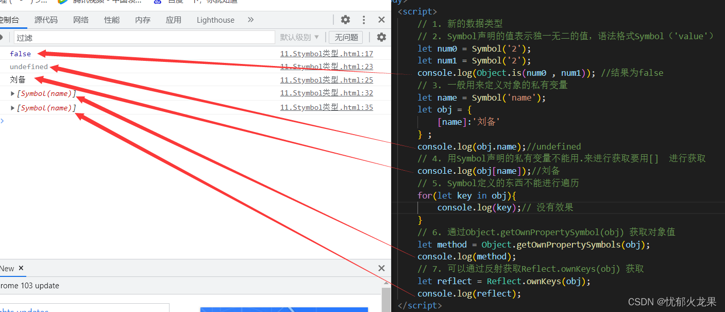This screenshot has width=725, height=312.
Task: Click code line console.log(reflect)
Action: [469, 293]
